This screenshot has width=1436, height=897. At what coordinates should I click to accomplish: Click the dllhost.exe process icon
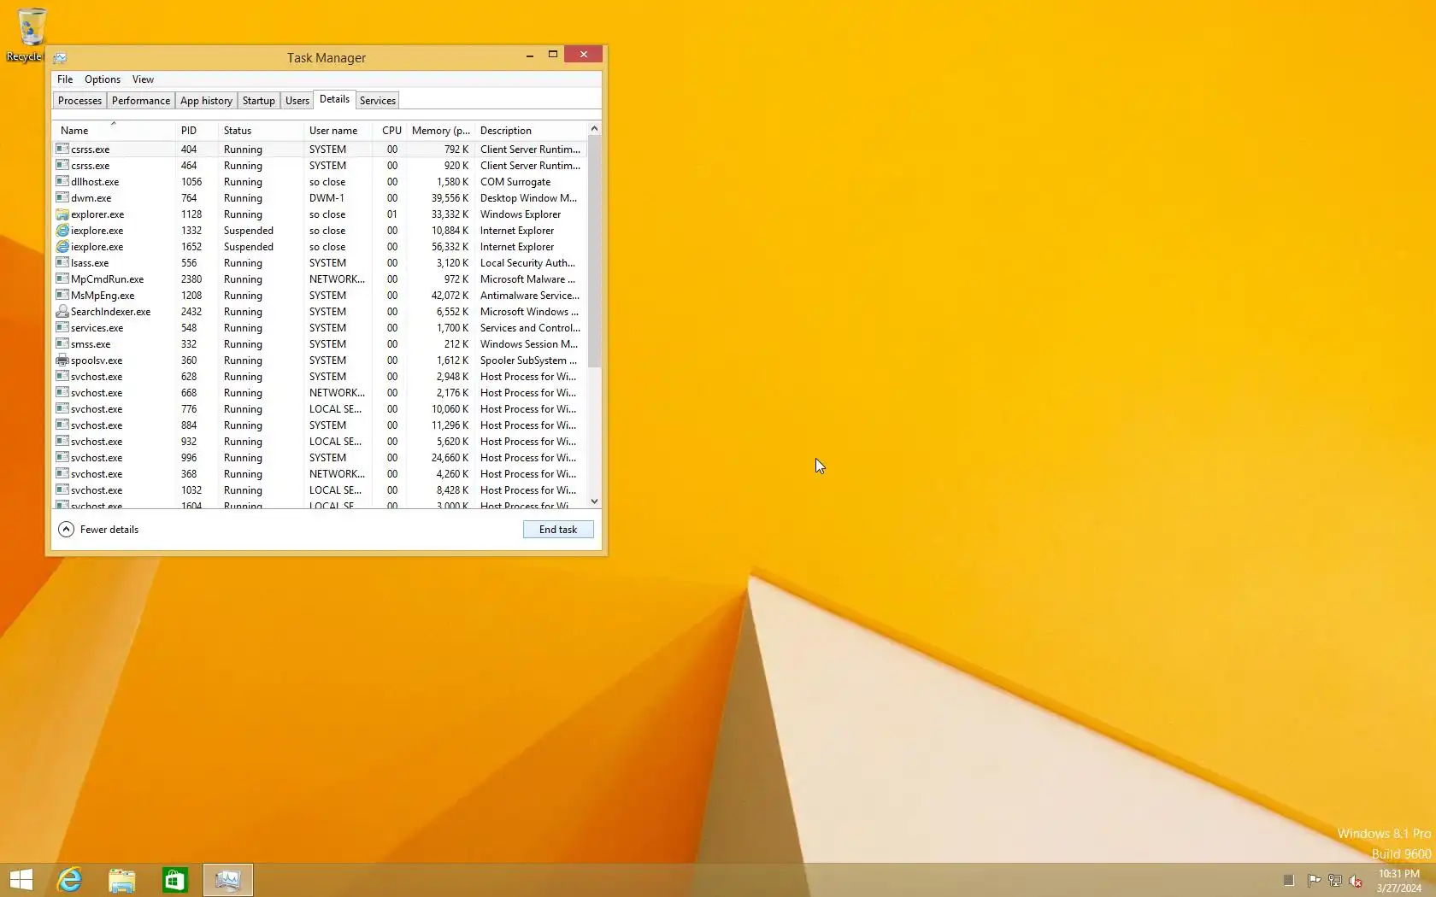pyautogui.click(x=62, y=181)
